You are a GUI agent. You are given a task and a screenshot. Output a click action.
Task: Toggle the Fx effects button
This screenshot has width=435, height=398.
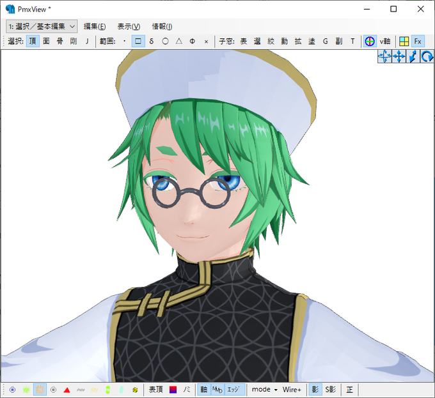[418, 42]
